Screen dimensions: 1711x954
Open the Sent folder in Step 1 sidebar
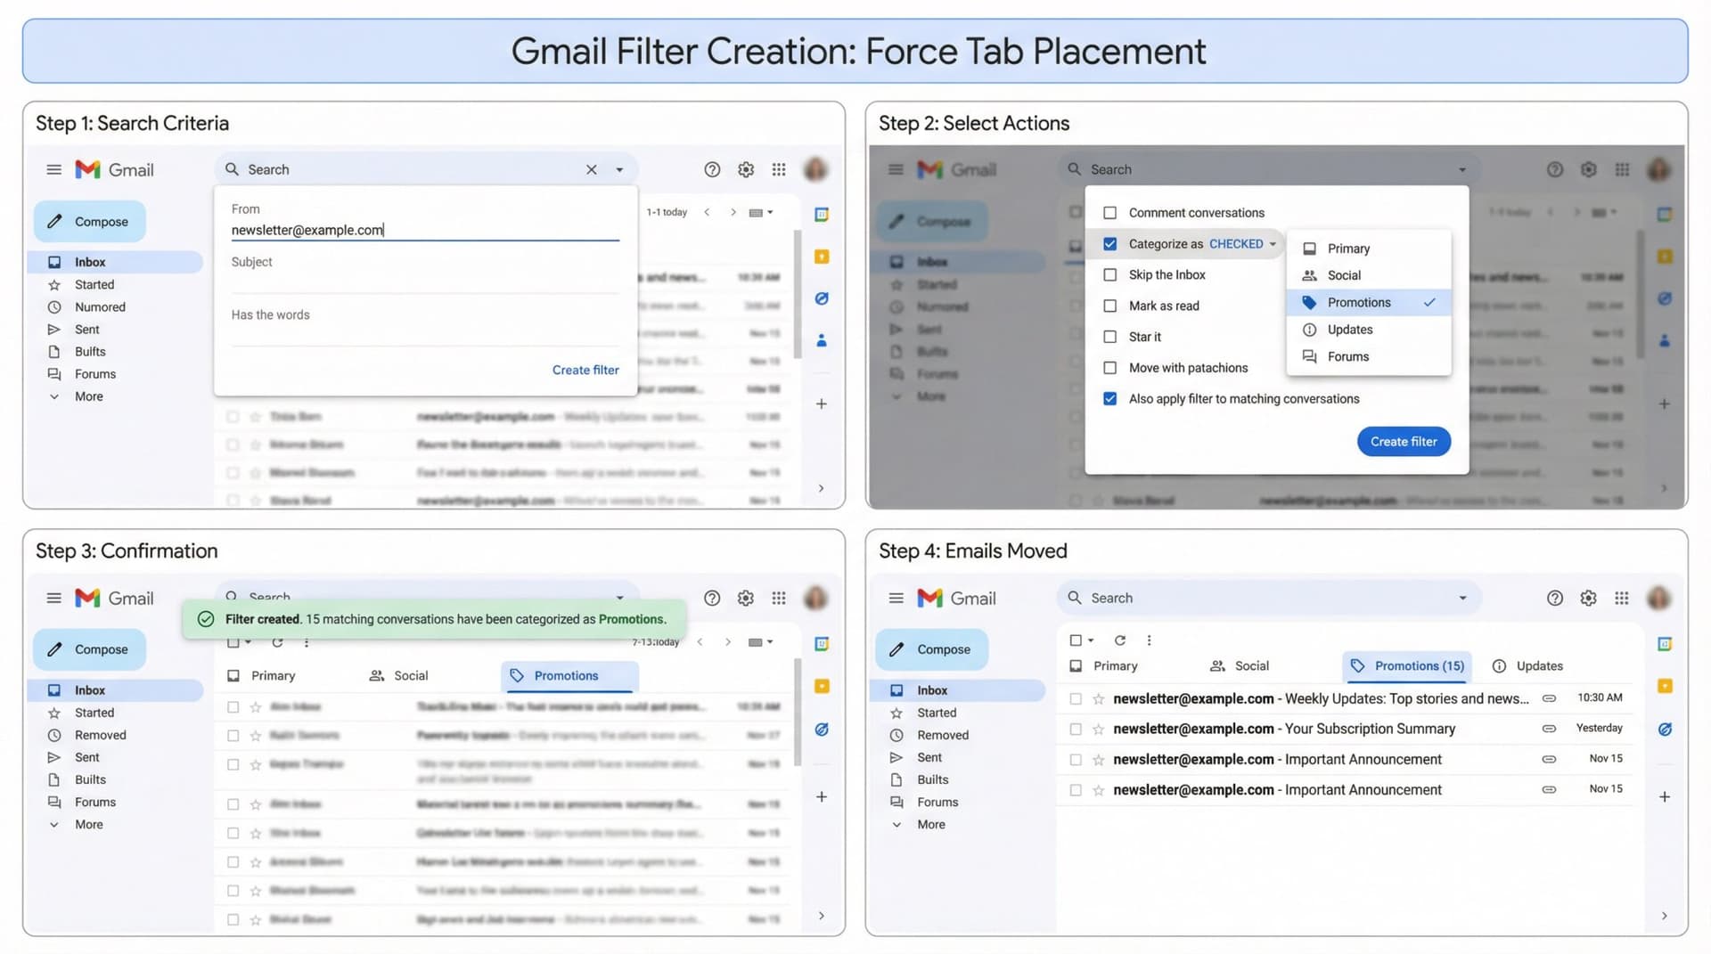[86, 329]
